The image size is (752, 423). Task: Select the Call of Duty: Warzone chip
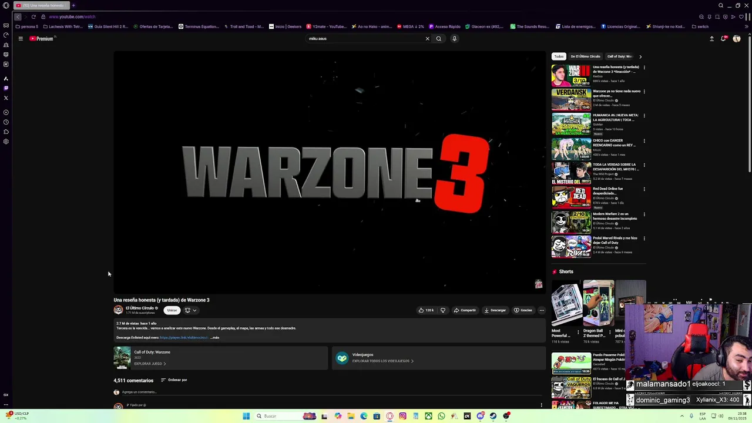(619, 56)
